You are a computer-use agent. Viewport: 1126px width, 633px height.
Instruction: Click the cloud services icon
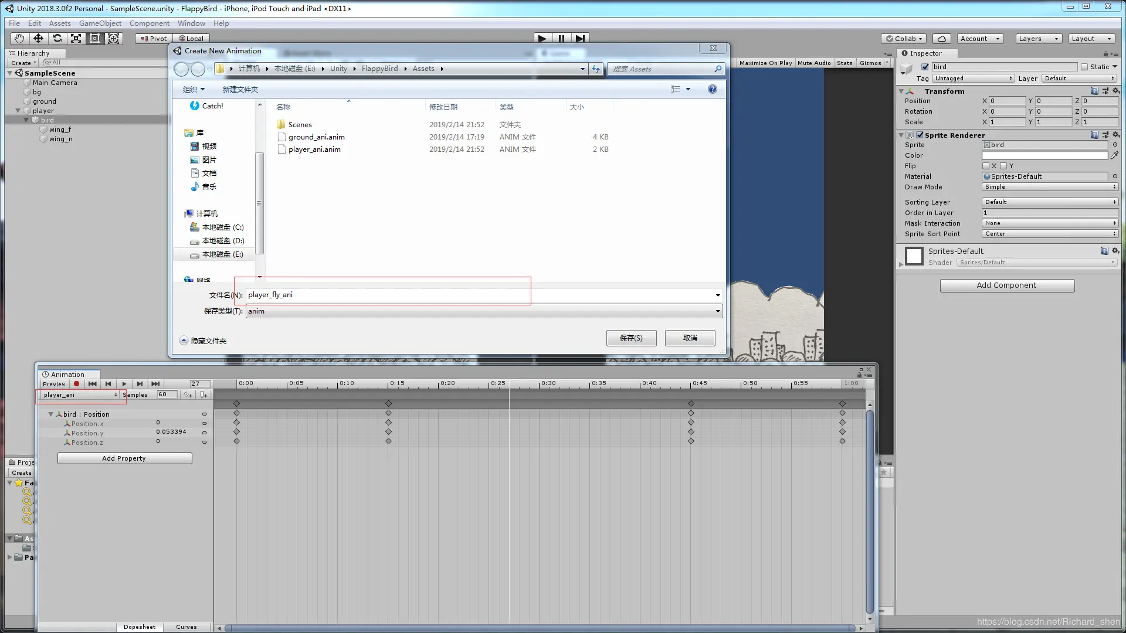click(x=941, y=39)
